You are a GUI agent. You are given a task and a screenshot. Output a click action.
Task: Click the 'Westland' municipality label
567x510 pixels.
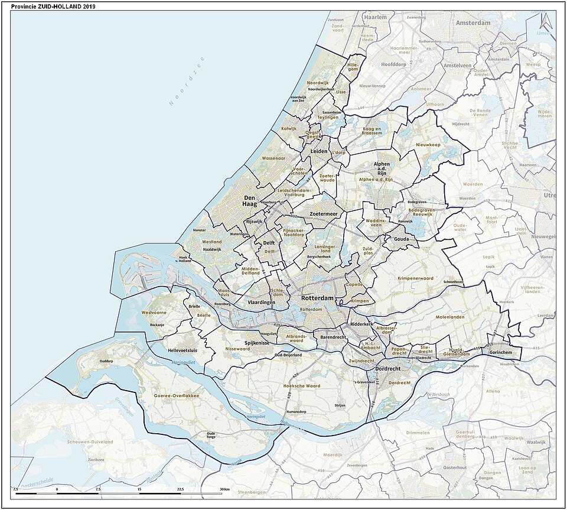(x=212, y=242)
